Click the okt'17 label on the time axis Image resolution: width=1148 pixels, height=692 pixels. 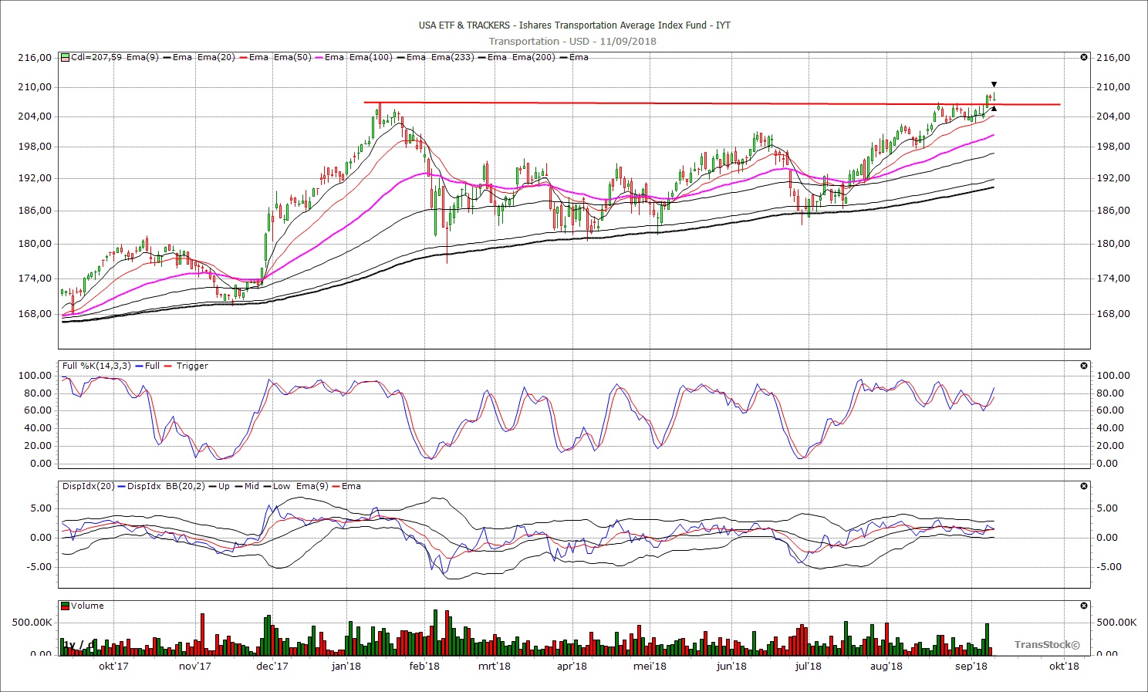(x=113, y=667)
